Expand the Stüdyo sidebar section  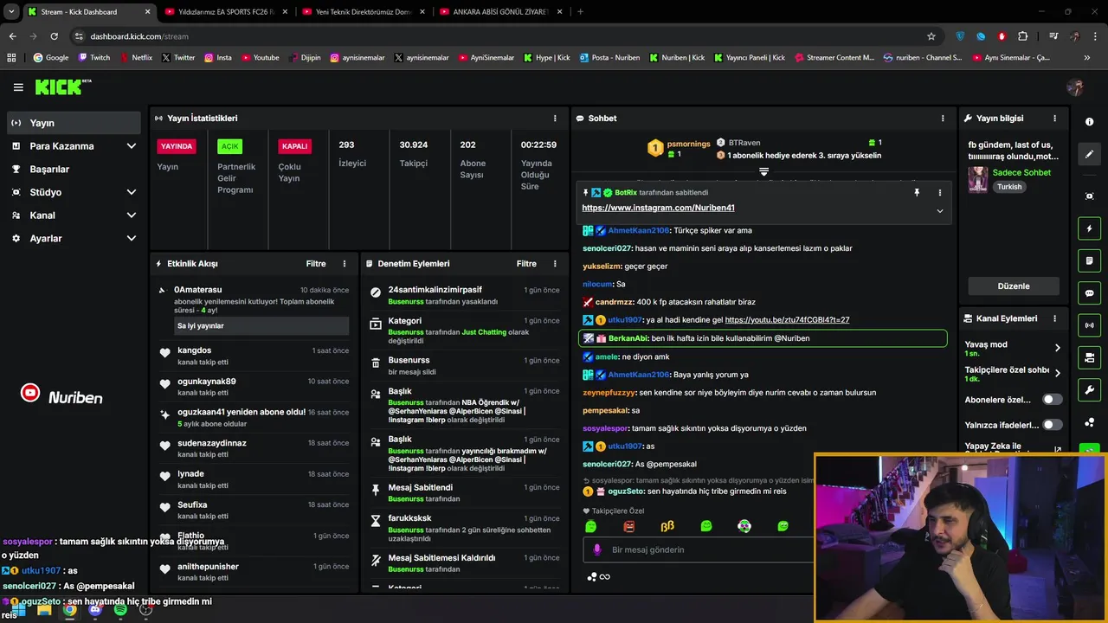[x=132, y=192]
